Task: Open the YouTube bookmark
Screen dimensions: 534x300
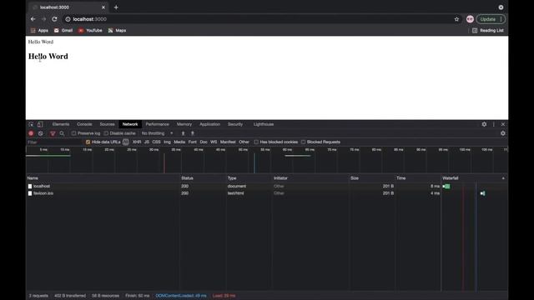Action: pos(90,31)
